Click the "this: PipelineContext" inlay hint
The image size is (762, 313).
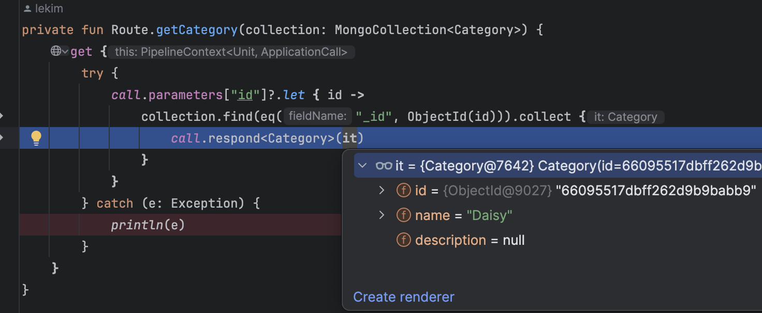pos(231,52)
